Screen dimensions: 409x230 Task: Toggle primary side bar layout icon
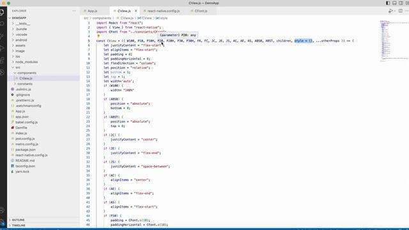click(388, 3)
